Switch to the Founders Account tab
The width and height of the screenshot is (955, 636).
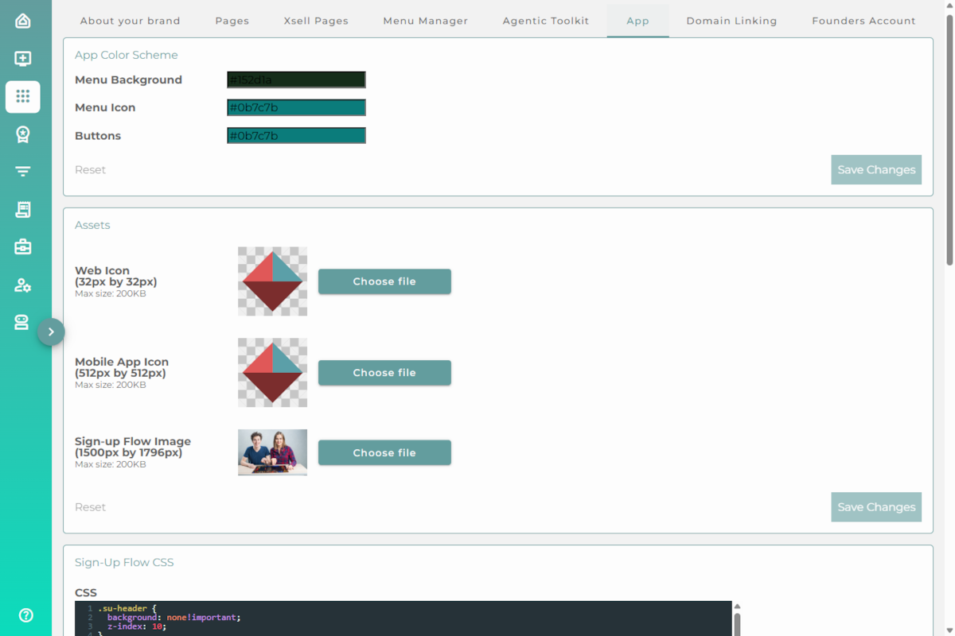coord(863,21)
